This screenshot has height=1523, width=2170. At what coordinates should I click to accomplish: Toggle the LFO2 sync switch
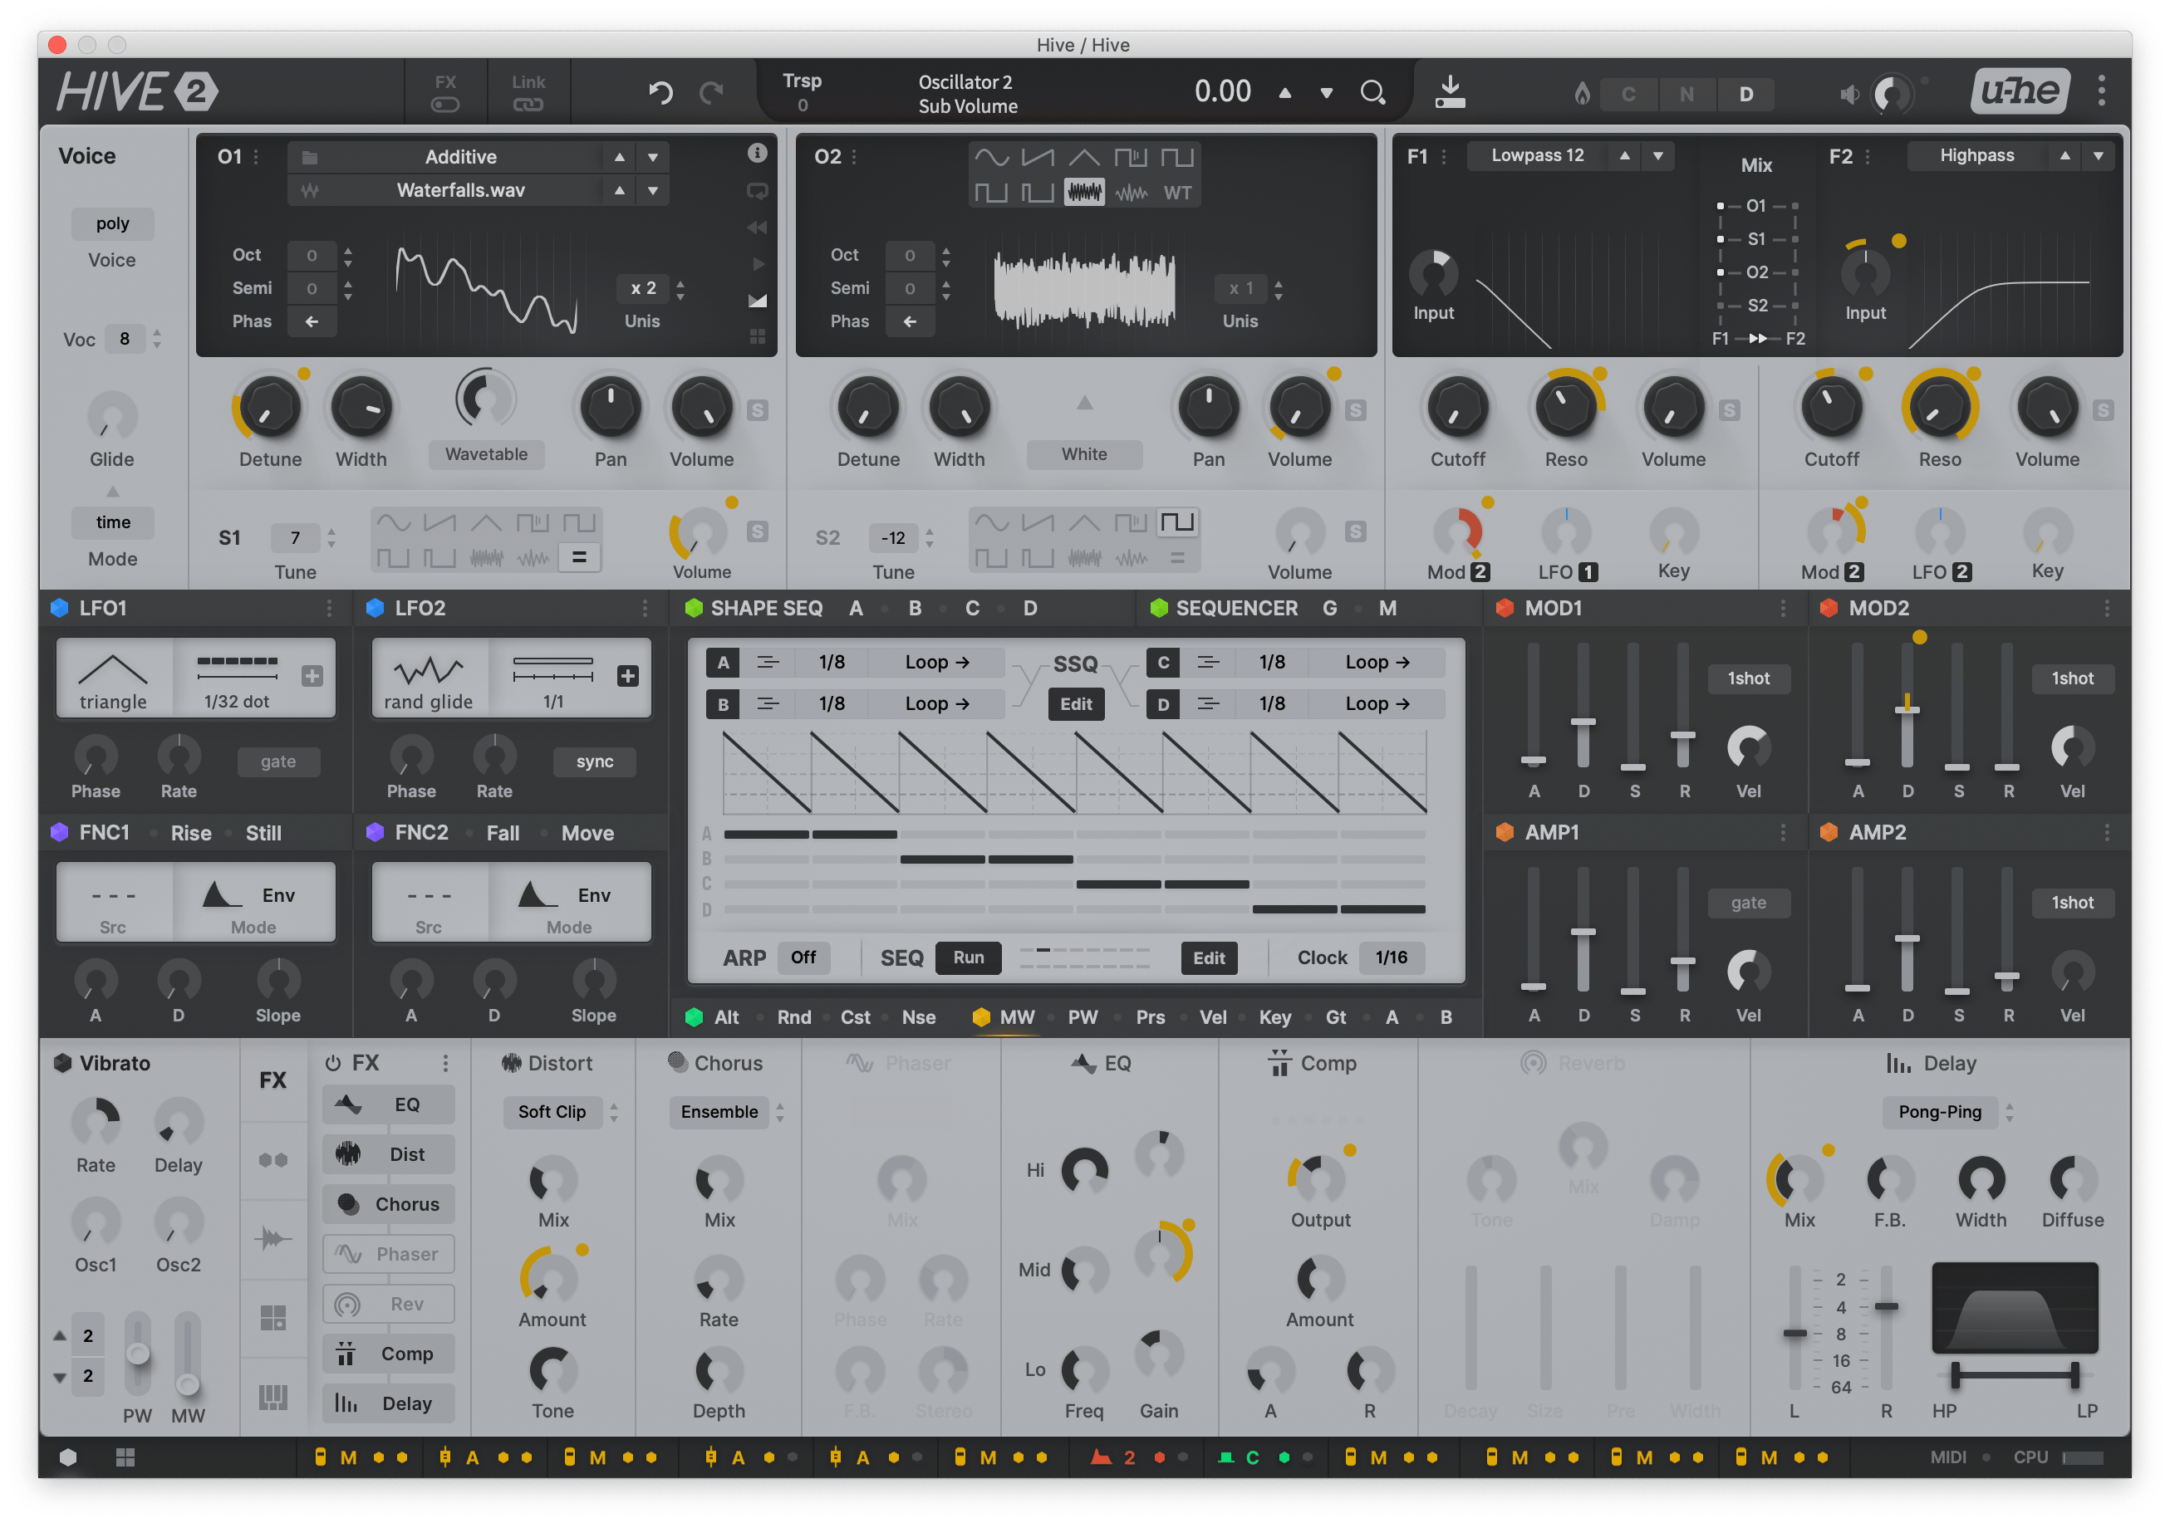pos(595,761)
